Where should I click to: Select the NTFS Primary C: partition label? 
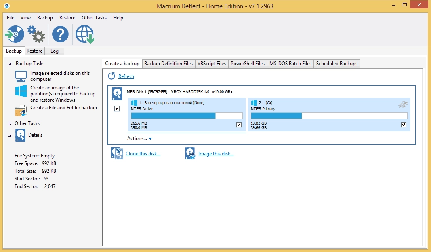[263, 109]
